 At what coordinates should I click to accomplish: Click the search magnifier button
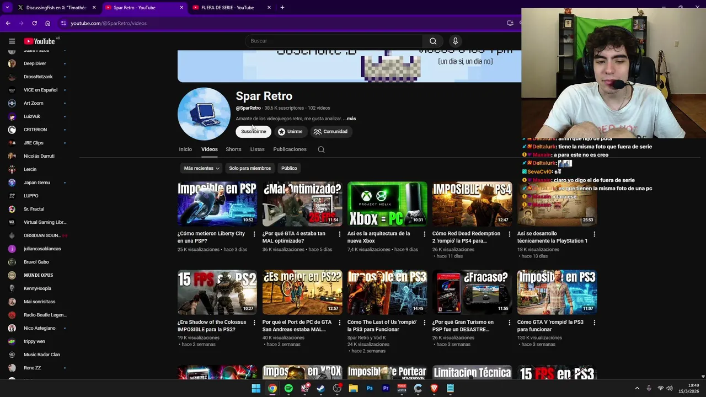pyautogui.click(x=433, y=41)
